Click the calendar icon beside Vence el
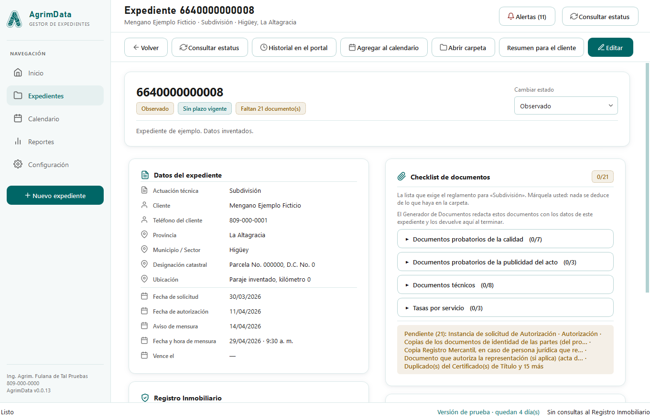 pyautogui.click(x=144, y=356)
